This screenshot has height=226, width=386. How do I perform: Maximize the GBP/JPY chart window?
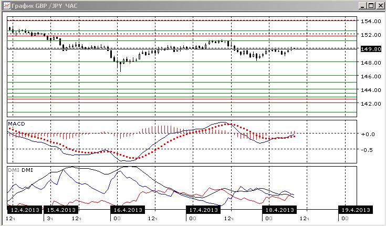coord(371,5)
